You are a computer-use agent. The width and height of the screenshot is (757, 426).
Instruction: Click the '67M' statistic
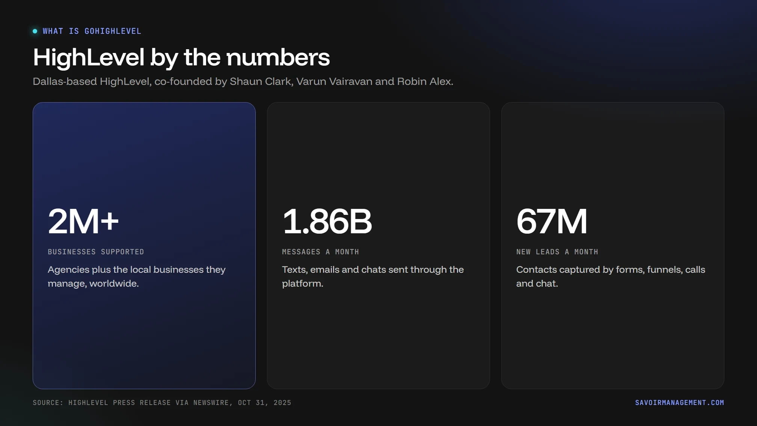pyautogui.click(x=552, y=221)
